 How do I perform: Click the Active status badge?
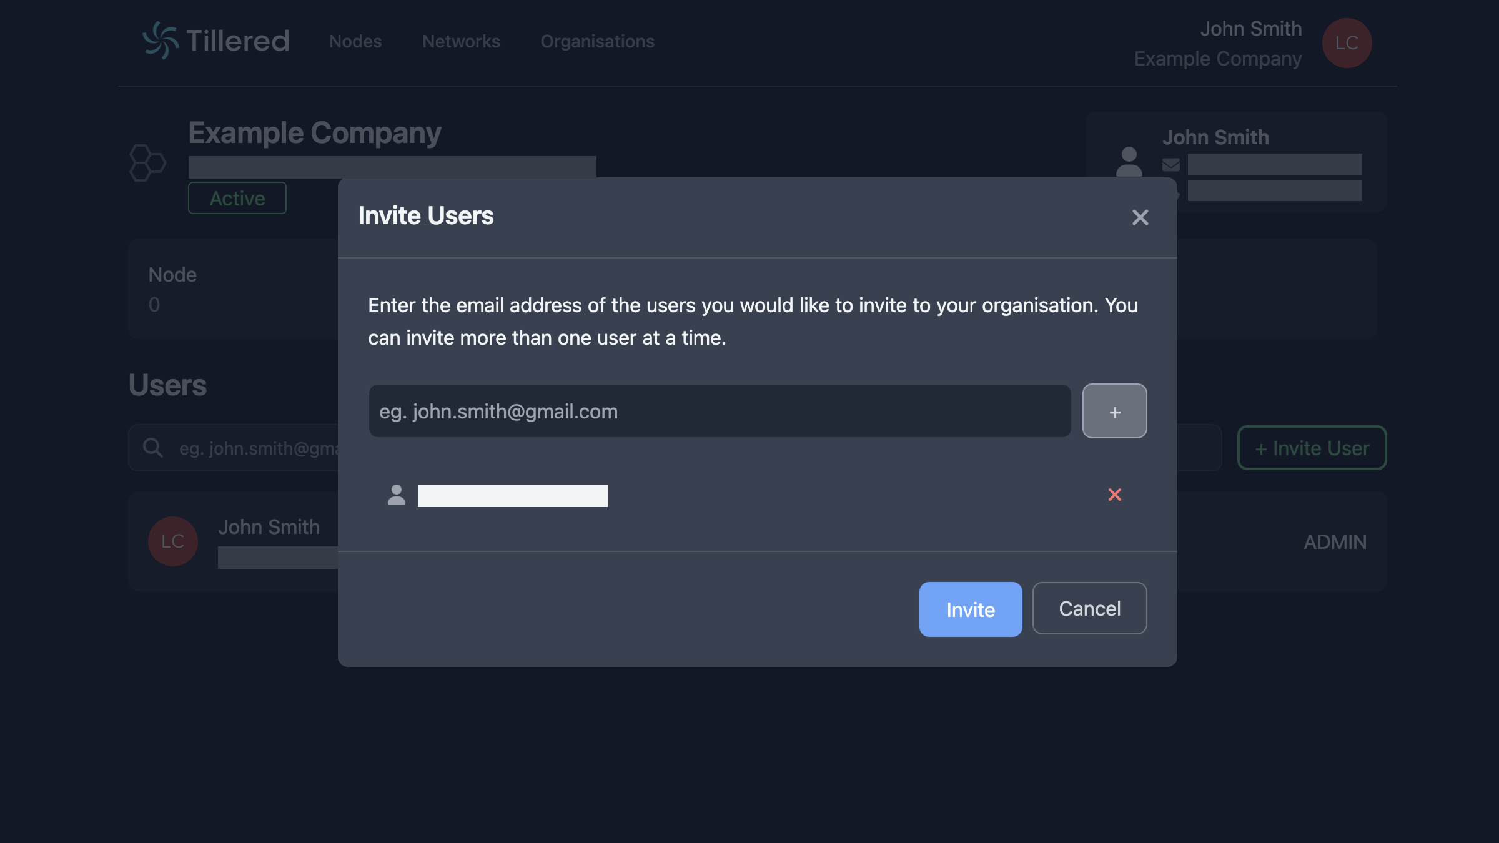pos(237,198)
